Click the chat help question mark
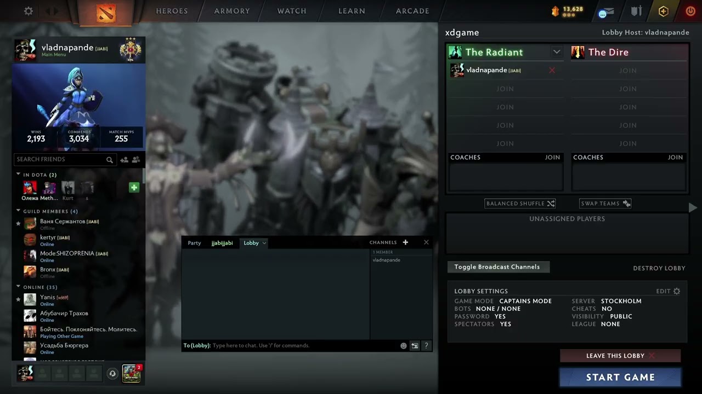Screen dimensions: 702x394 [x=426, y=346]
